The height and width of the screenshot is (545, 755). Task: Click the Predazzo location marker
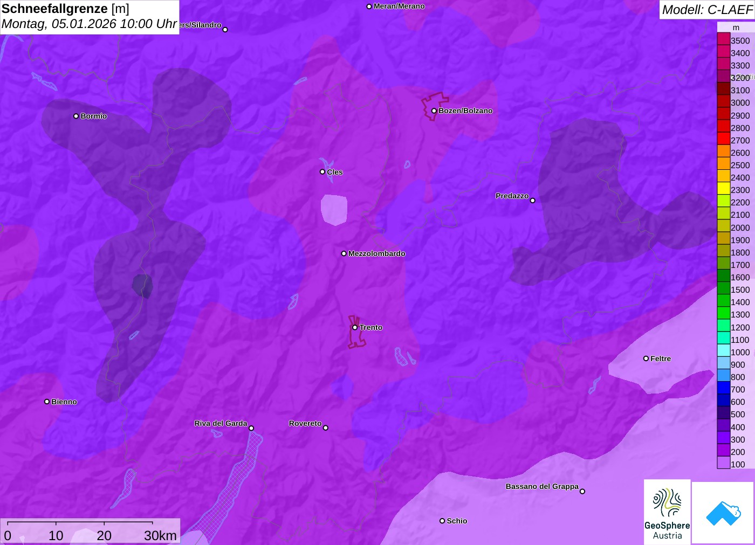(533, 201)
